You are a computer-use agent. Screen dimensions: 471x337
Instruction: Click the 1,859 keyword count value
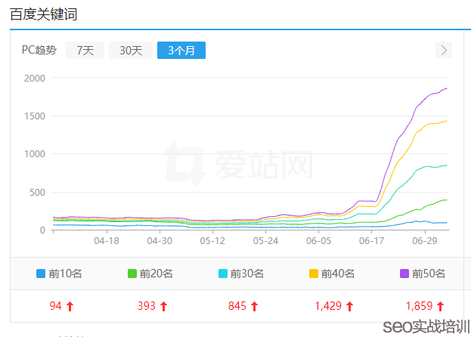click(419, 306)
